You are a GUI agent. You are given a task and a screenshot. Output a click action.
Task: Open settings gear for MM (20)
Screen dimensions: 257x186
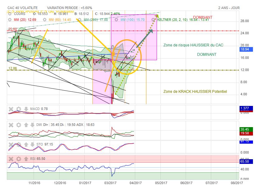coord(10,20)
